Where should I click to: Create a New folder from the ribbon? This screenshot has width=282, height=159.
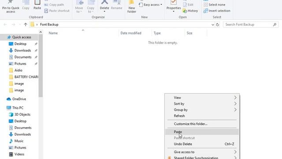point(132,7)
